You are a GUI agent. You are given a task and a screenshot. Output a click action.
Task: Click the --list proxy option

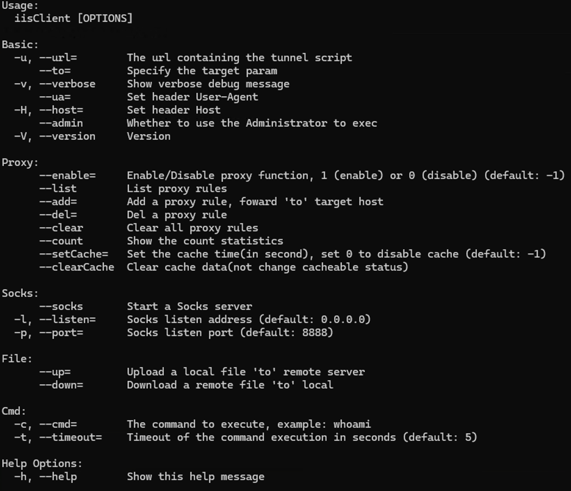coord(58,189)
